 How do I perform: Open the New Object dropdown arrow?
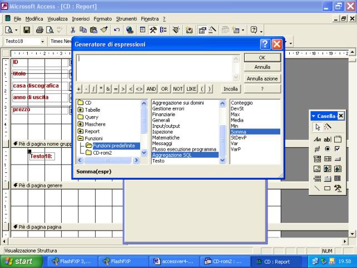coord(243,30)
